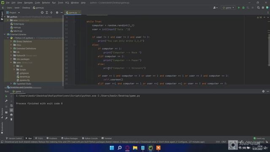
Task: Toggle vertical Project tool button
Action: pyautogui.click(x=2, y=16)
